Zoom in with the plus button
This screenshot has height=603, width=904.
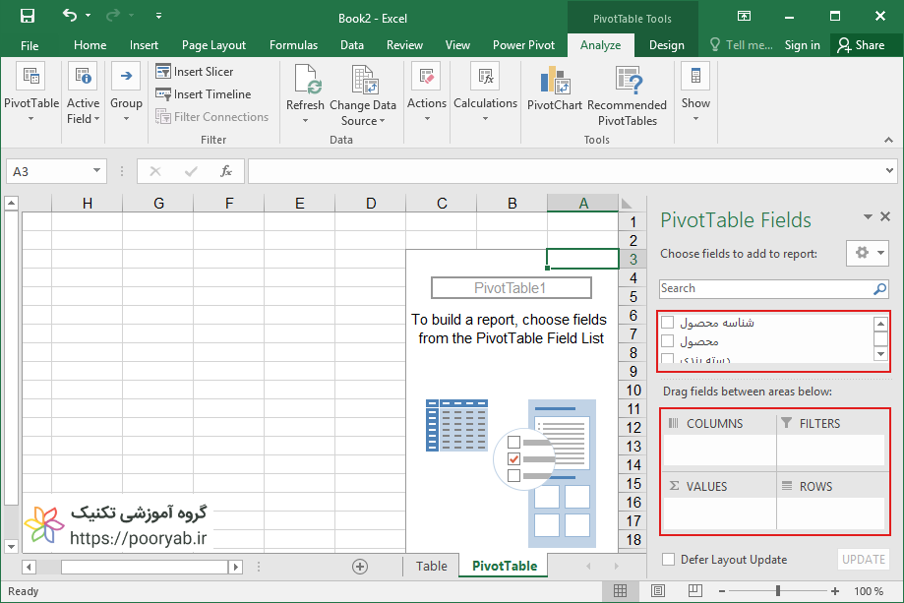tap(835, 591)
